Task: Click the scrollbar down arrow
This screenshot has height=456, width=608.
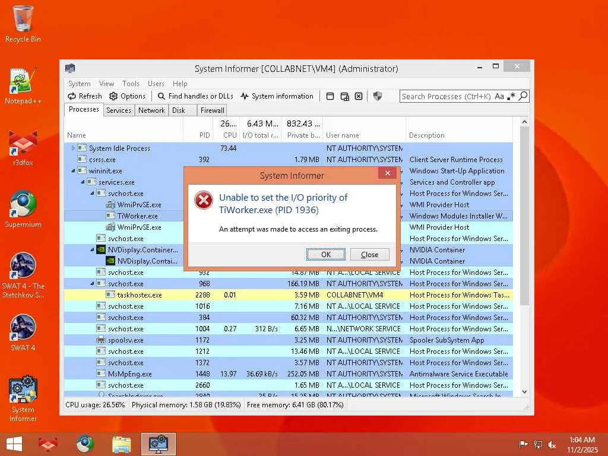Action: pos(524,392)
